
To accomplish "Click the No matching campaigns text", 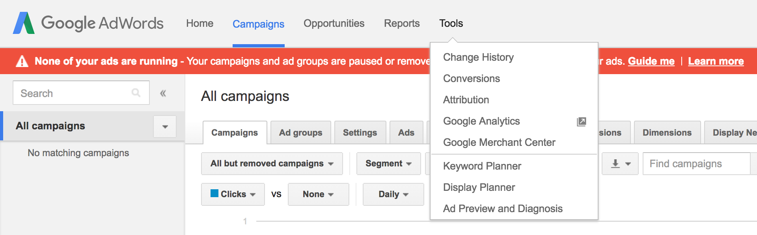I will [x=78, y=153].
